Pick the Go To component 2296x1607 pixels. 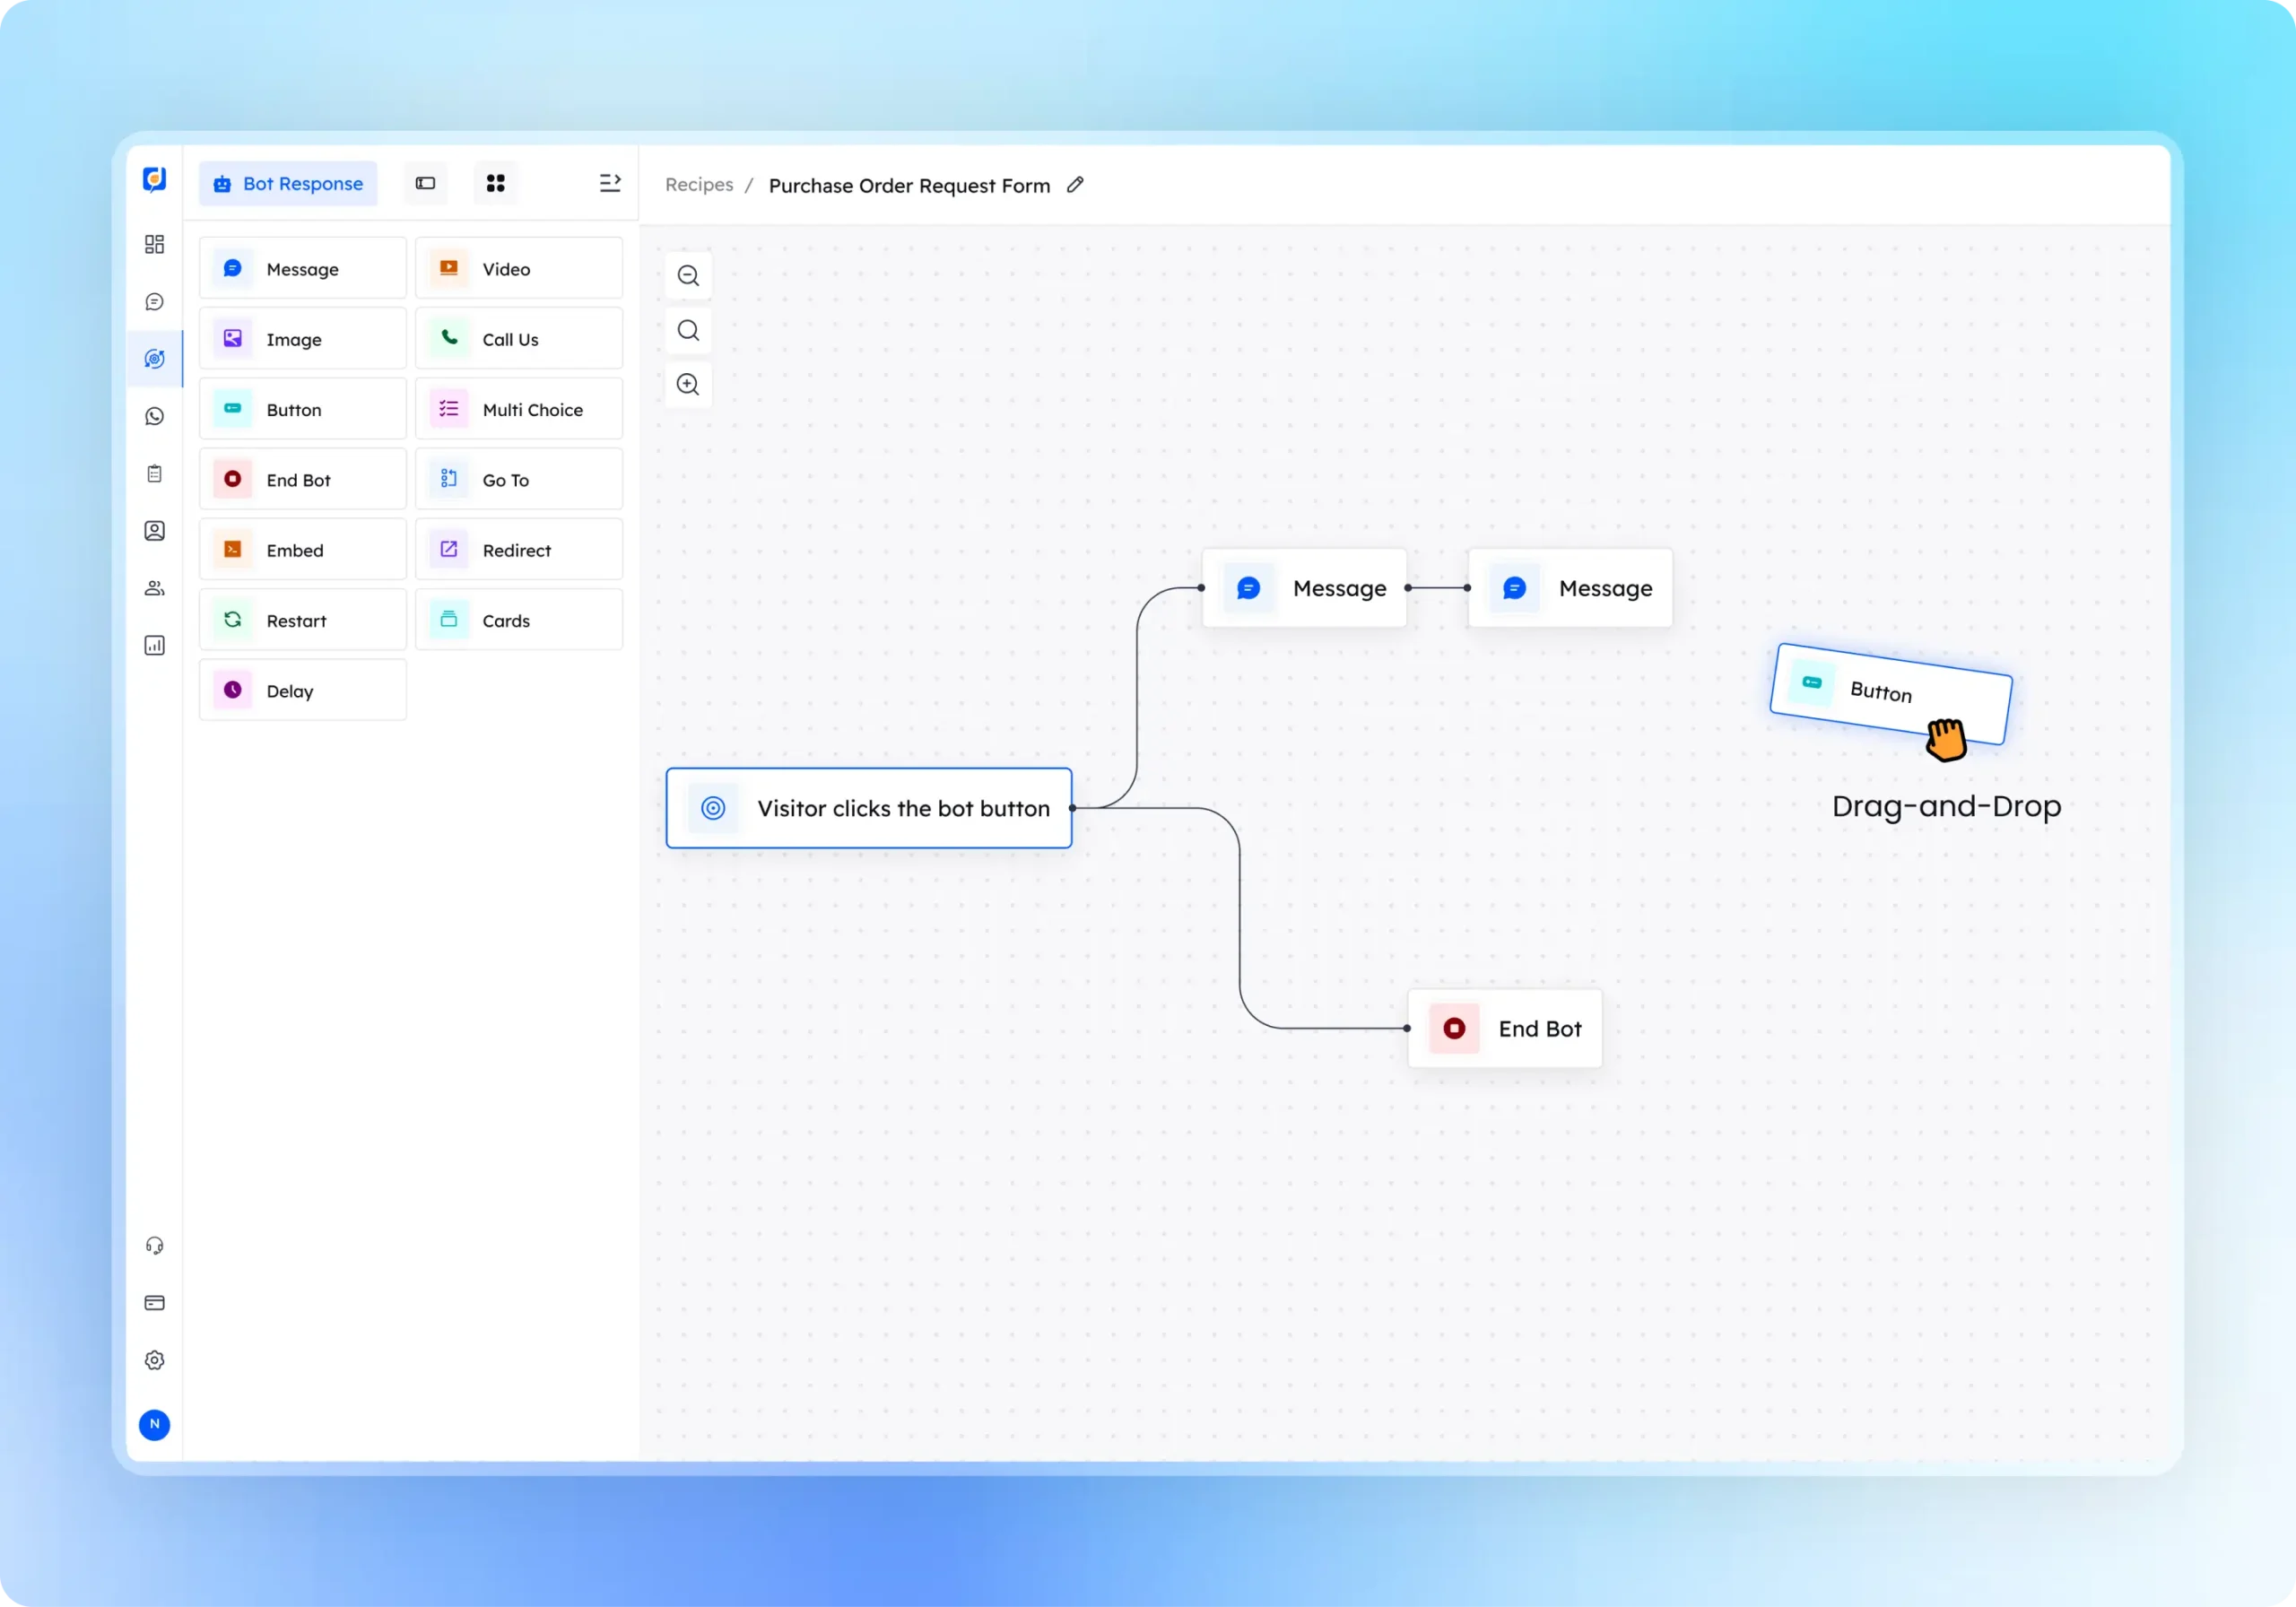click(x=519, y=479)
